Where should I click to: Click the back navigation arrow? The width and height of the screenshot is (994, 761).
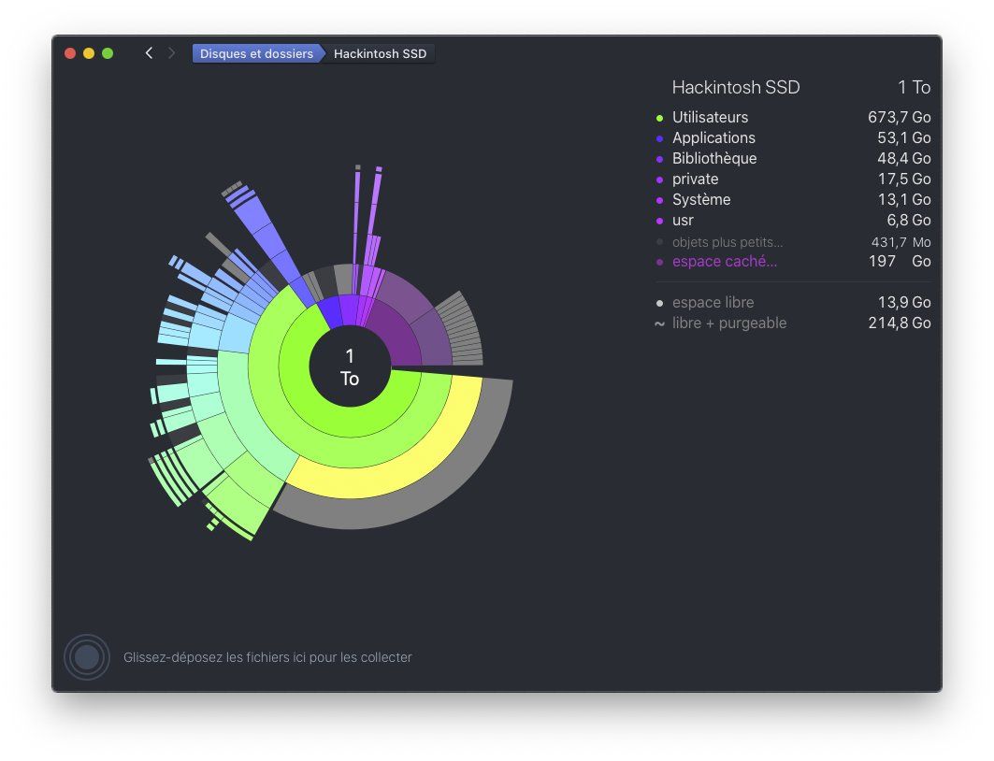coord(149,53)
